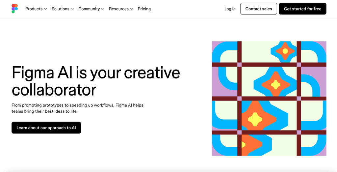
Task: Expand the Community chevron arrow
Action: coord(103,9)
